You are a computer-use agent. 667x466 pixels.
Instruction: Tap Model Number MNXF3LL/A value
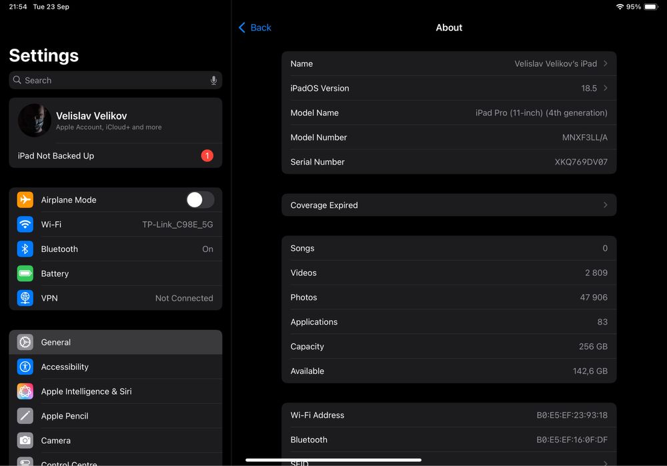[584, 137]
